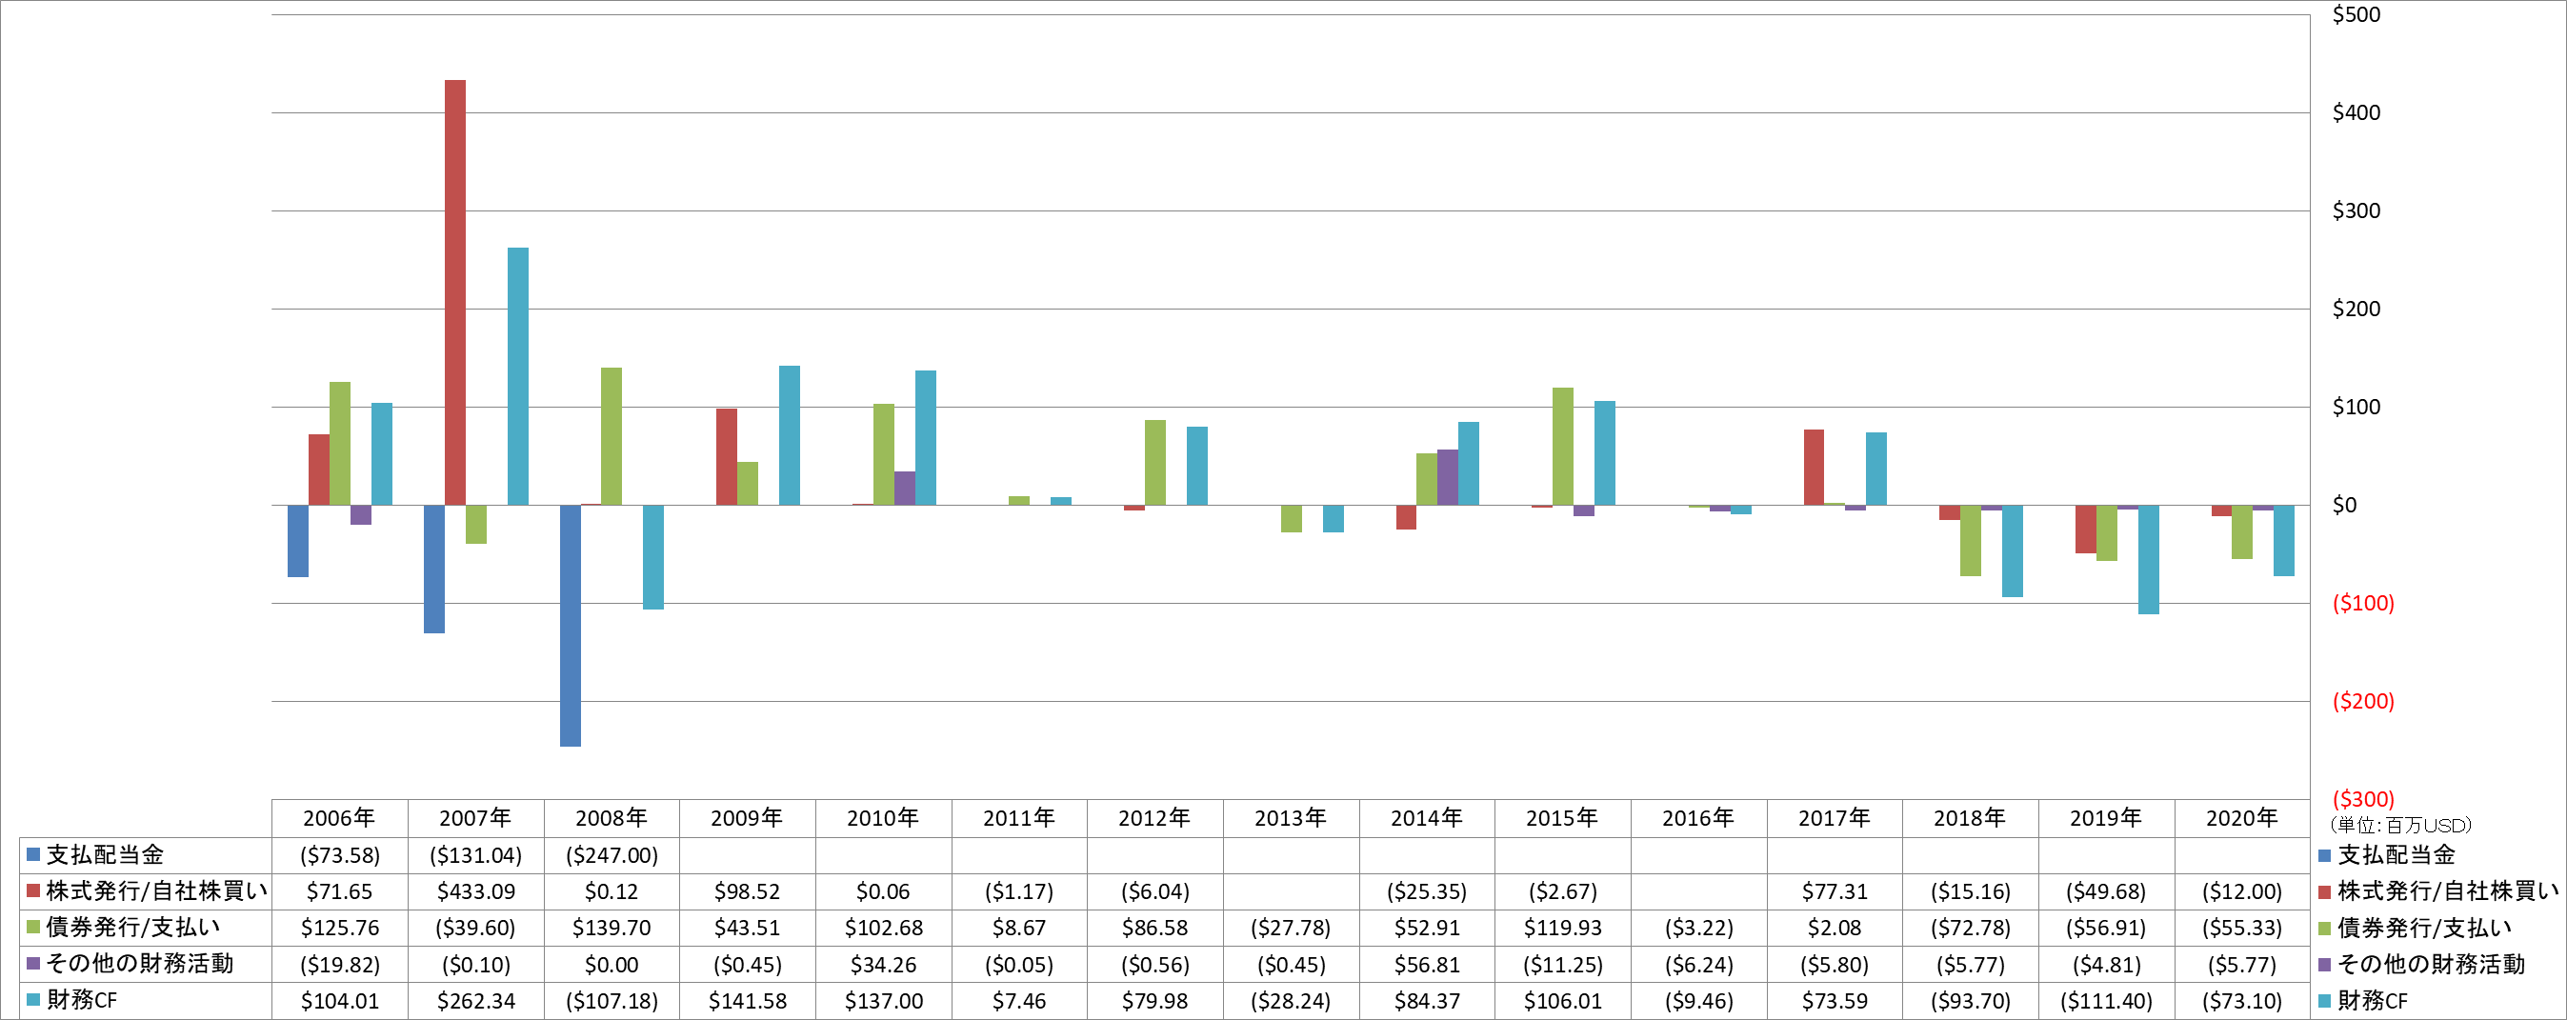Select the $56.81 other financing cell
This screenshot has width=2567, height=1020.
click(x=1427, y=964)
